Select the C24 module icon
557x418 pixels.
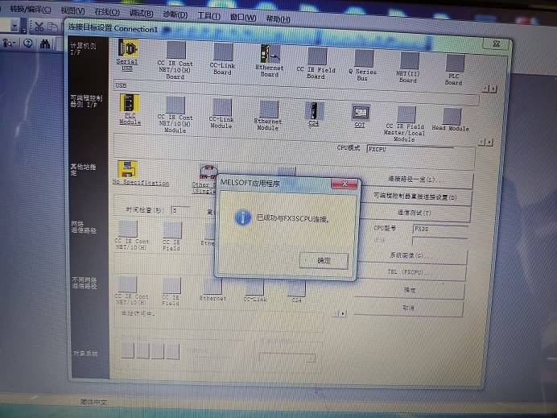point(315,111)
